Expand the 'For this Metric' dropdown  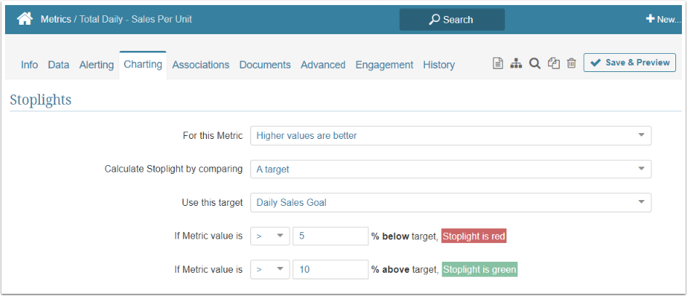[x=450, y=135]
